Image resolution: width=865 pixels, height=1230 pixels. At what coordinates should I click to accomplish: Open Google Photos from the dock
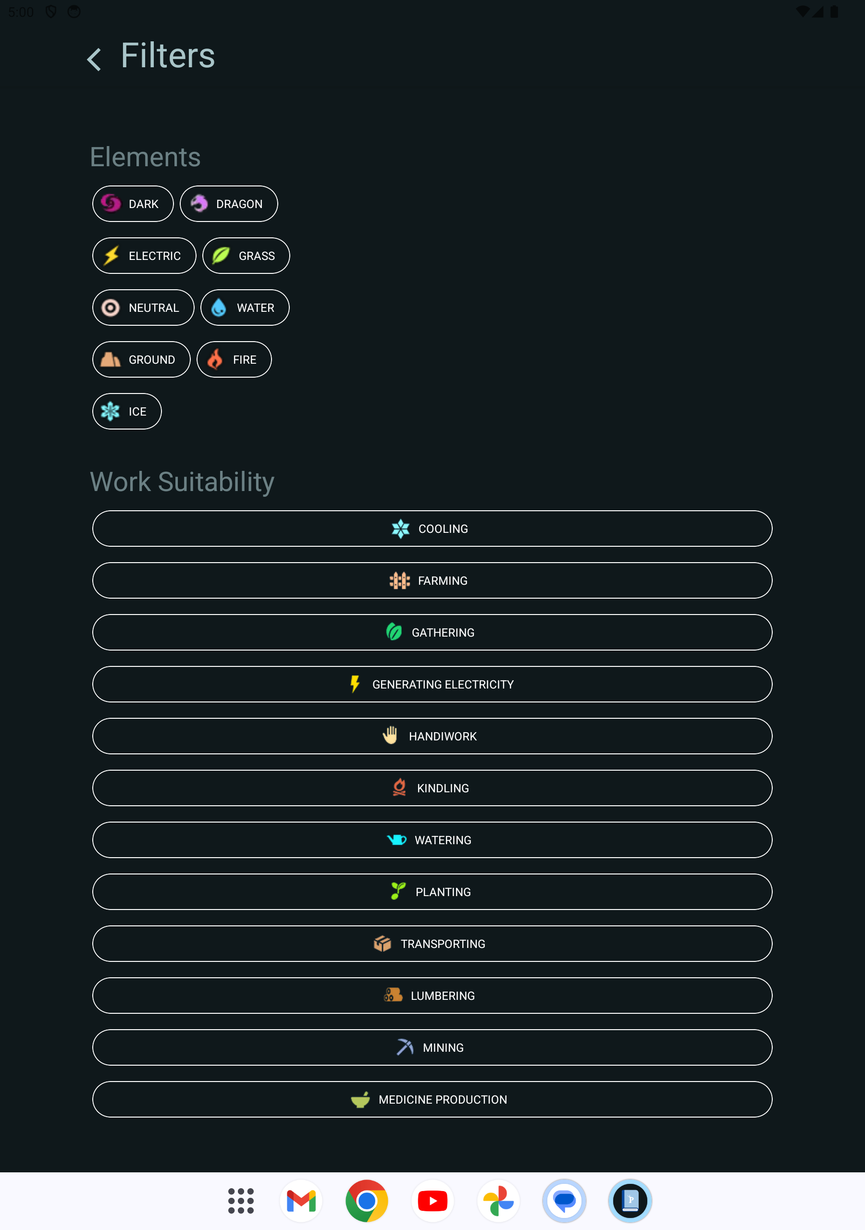coord(498,1201)
